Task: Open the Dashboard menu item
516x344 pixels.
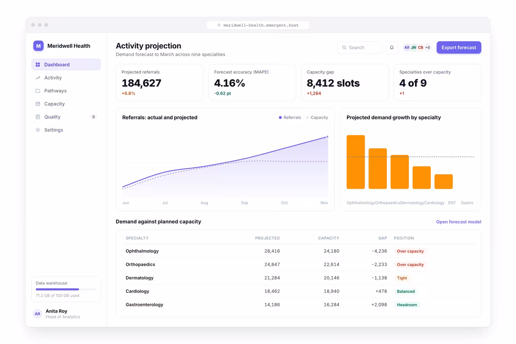Action: click(x=66, y=64)
